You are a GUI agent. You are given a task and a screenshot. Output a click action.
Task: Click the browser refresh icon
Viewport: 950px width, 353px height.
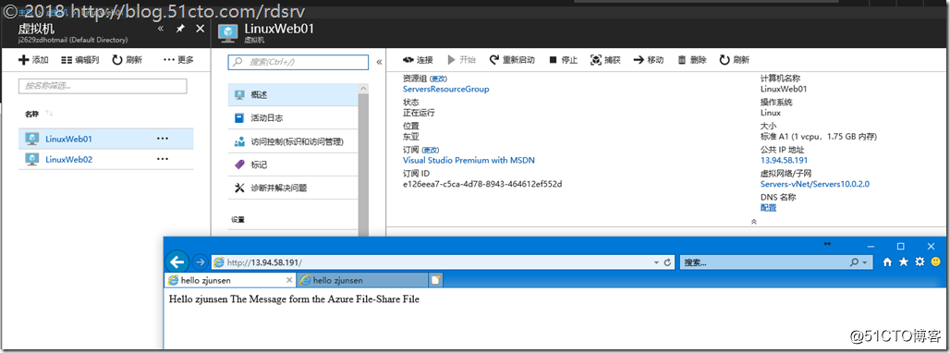coord(667,262)
